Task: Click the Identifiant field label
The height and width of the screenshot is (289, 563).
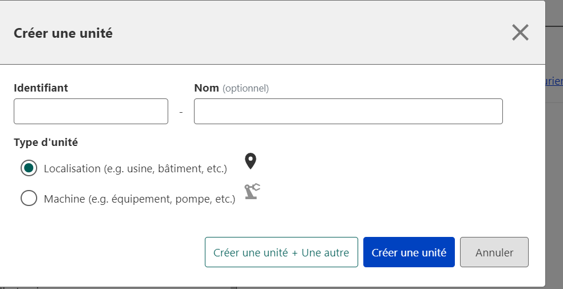Action: (41, 88)
